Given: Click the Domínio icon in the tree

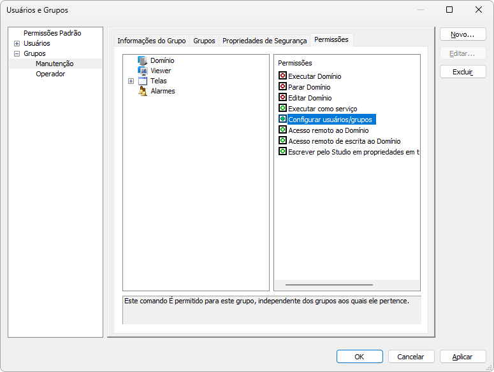Looking at the screenshot, I should point(143,60).
